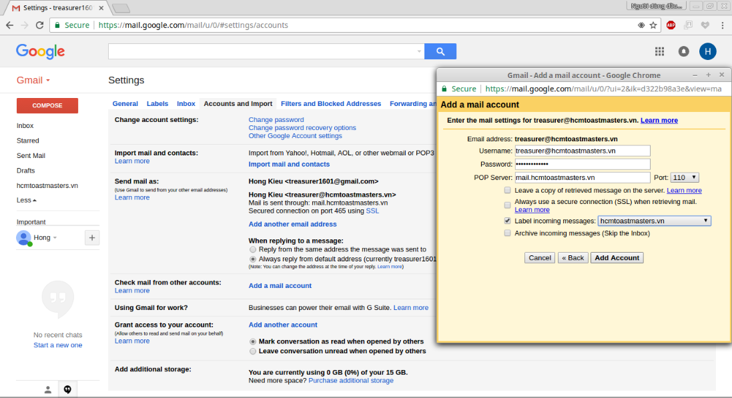Image resolution: width=732 pixels, height=398 pixels.
Task: Switch to the General settings tab
Action: [125, 103]
